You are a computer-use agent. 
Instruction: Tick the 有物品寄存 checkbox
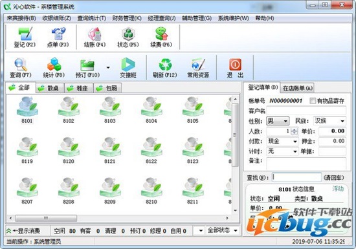coord(313,100)
